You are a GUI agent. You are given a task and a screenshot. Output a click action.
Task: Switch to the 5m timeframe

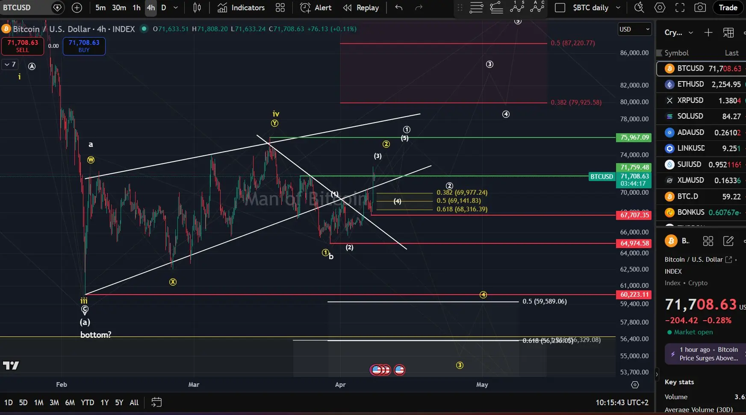(x=100, y=8)
